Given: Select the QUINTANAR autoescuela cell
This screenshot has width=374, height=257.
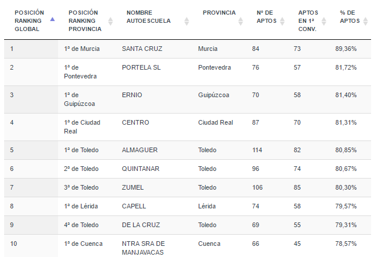Looking at the screenshot, I should (x=141, y=169).
